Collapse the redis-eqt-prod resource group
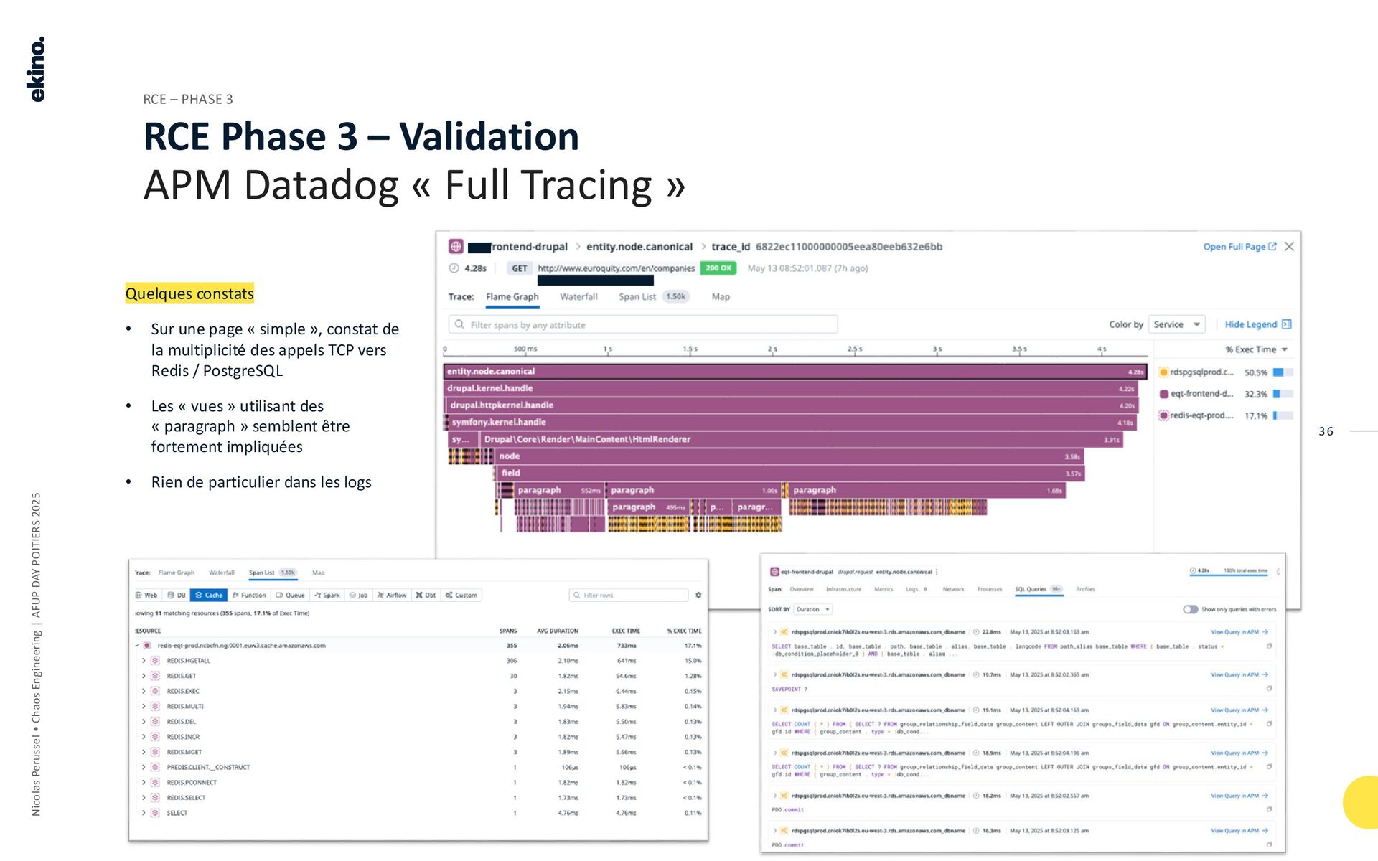 click(x=138, y=645)
